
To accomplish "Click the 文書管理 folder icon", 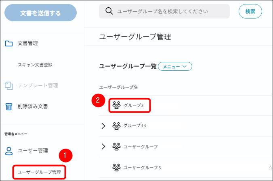I will (9, 43).
